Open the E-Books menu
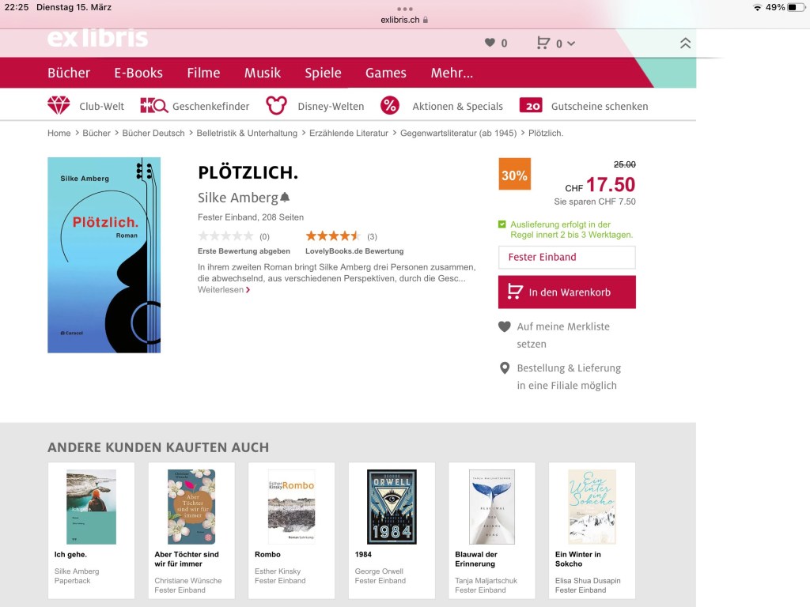The height and width of the screenshot is (607, 810). click(x=138, y=73)
